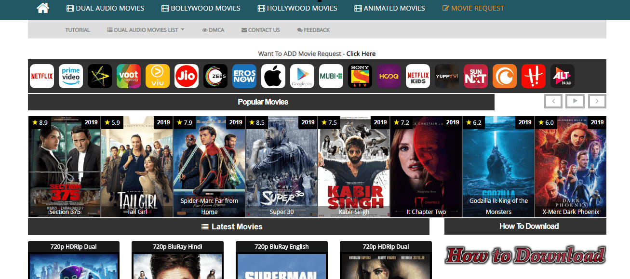Open Dual Audio Movies menu

pyautogui.click(x=106, y=8)
